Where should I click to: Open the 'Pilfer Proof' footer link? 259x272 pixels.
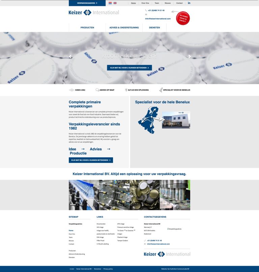100,241
